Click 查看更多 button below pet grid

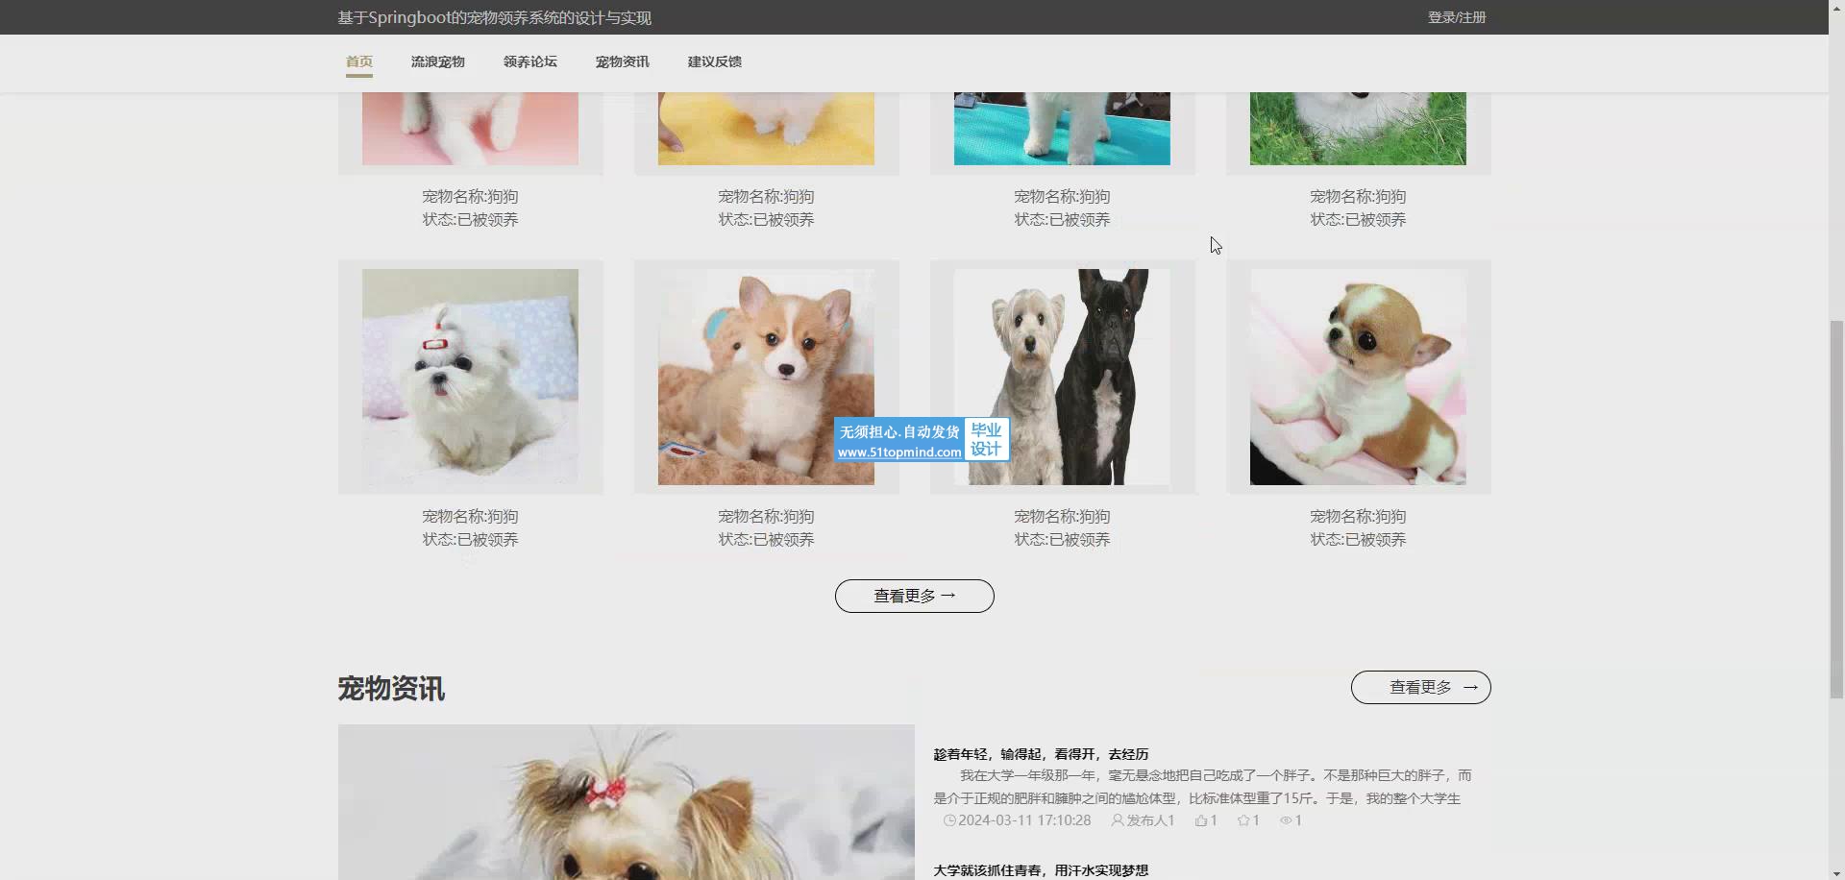(x=914, y=596)
